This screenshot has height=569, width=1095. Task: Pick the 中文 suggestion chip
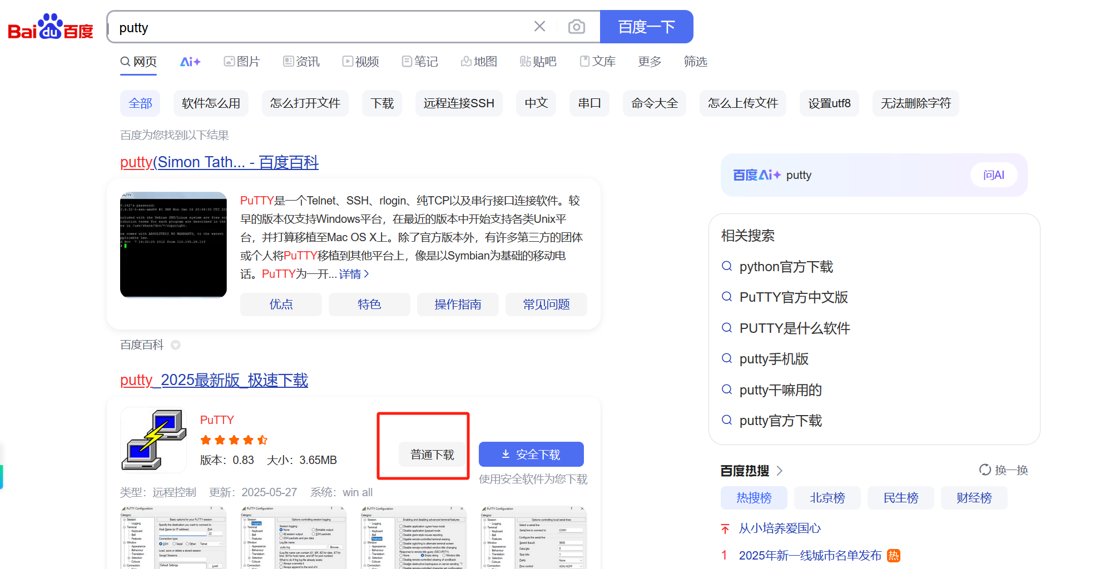(x=536, y=103)
